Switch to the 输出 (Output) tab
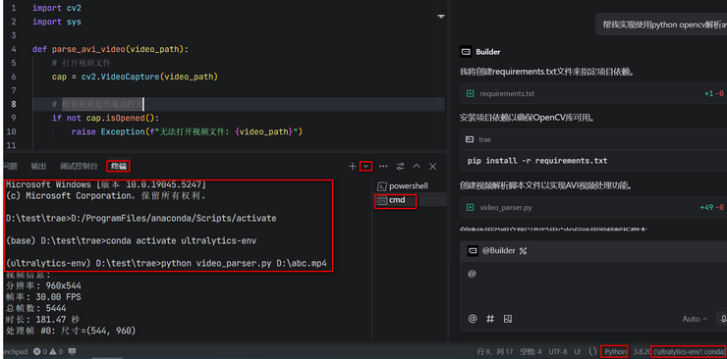Image resolution: width=727 pixels, height=359 pixels. point(38,166)
